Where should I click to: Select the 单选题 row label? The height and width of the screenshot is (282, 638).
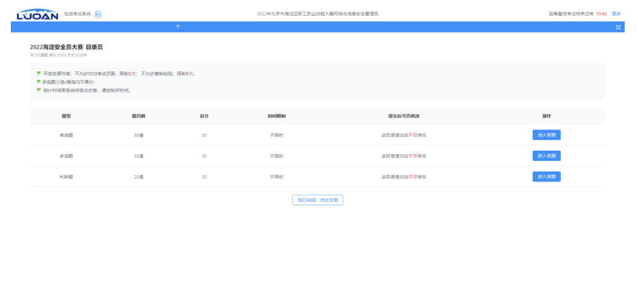point(66,135)
